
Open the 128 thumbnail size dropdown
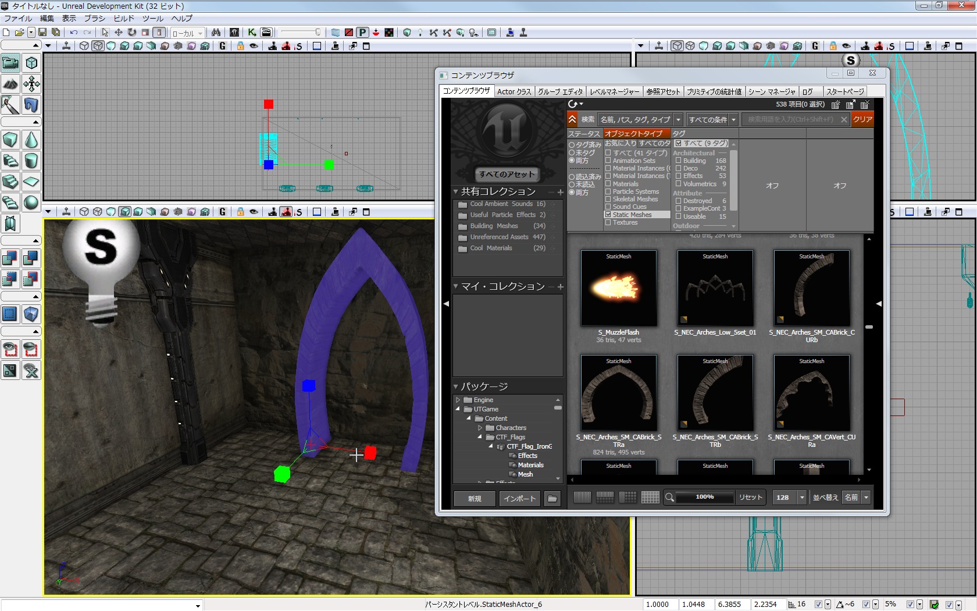click(x=802, y=498)
